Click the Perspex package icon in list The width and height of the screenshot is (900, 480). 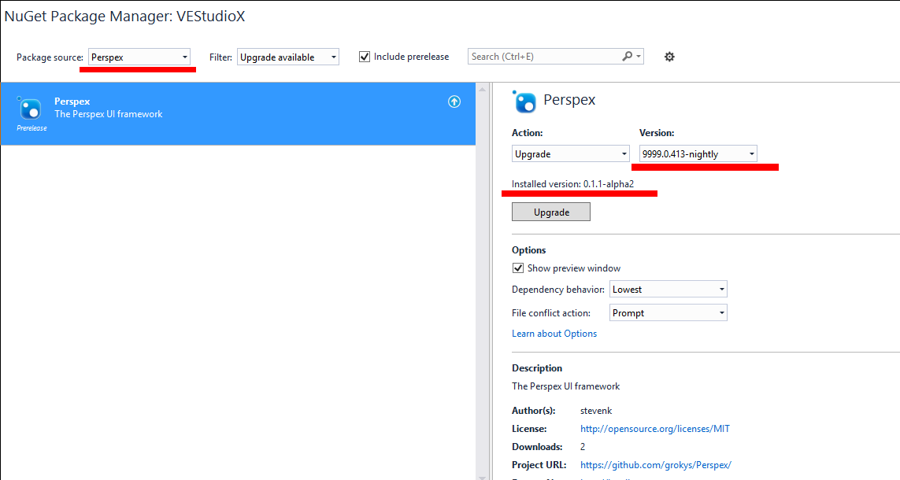[29, 108]
